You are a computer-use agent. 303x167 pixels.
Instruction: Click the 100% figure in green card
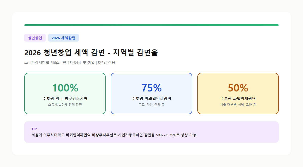[x=65, y=88]
